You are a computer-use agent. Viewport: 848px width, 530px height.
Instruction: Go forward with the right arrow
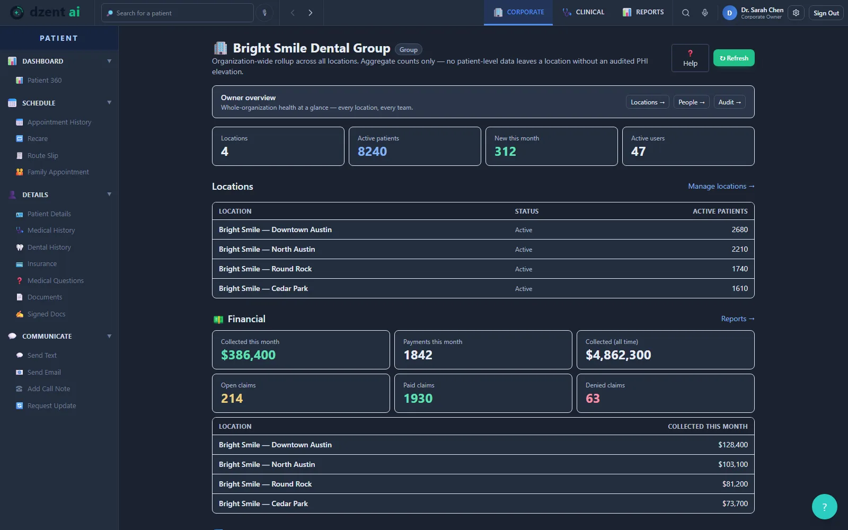310,13
